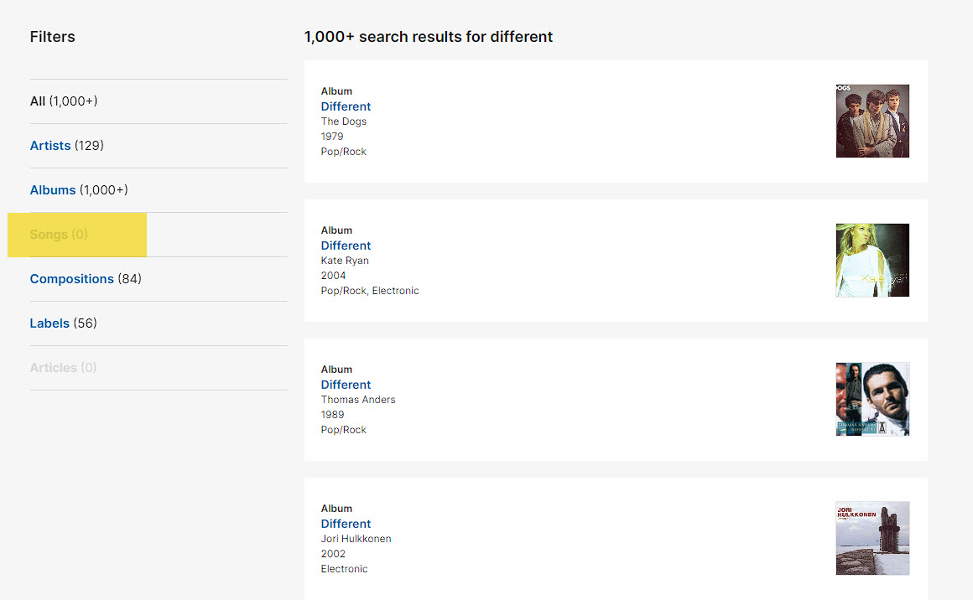Viewport: 973px width, 600px height.
Task: Click the artist name Kate Ryan
Action: pyautogui.click(x=345, y=261)
